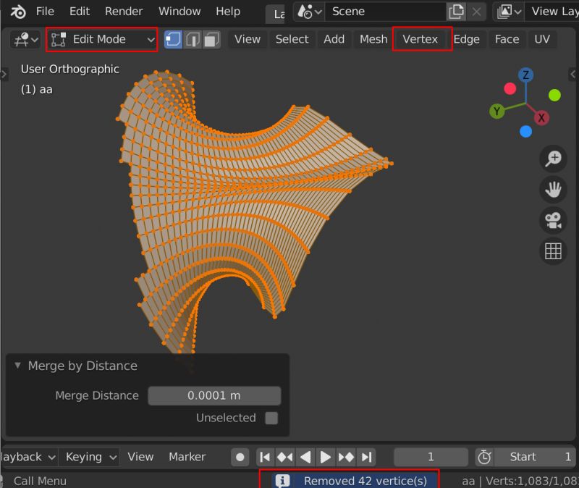Select the Vertex select mode icon

172,39
